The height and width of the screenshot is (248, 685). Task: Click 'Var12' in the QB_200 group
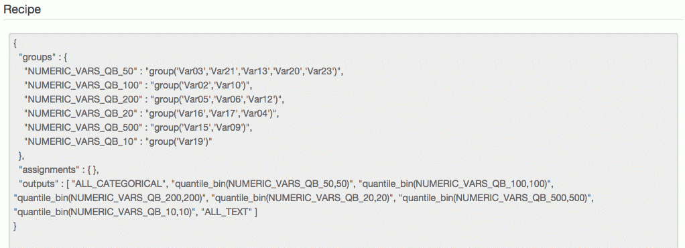pos(261,100)
